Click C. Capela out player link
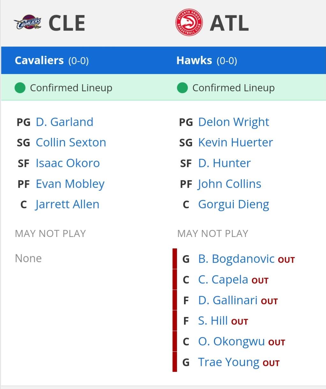The height and width of the screenshot is (389, 326). click(223, 280)
